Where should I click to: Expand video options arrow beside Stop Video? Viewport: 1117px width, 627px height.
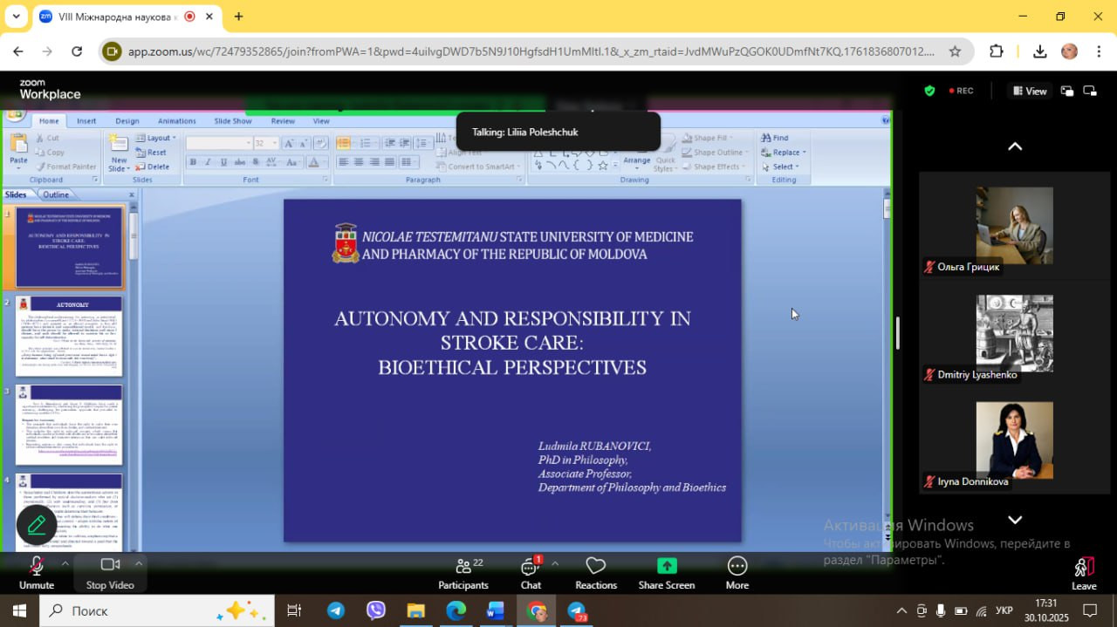(x=138, y=563)
